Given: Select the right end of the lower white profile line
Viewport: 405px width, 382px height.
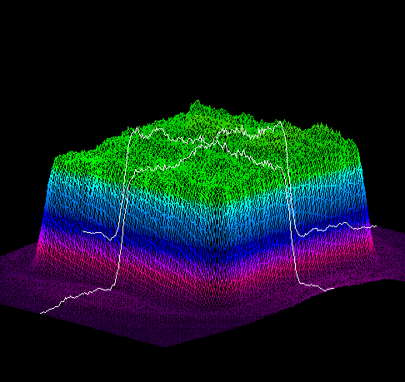Looking at the screenshot, I should (332, 289).
